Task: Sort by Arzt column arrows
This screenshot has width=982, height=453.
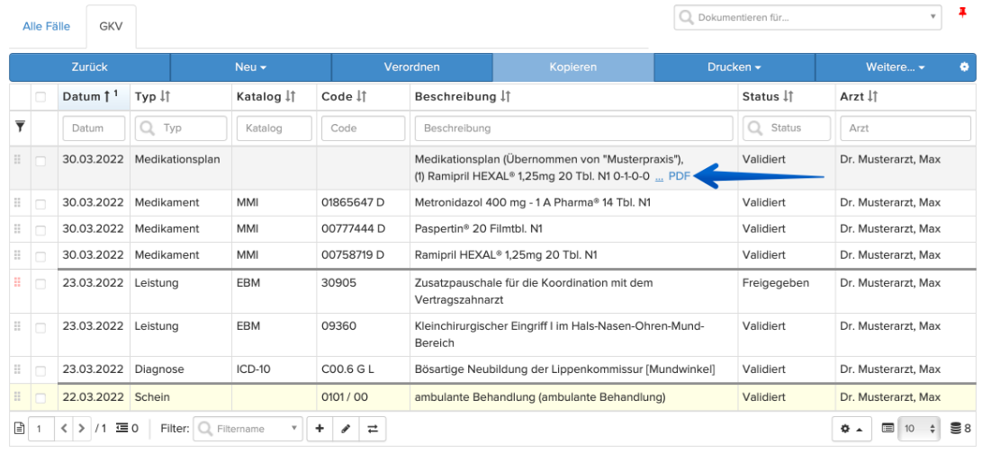Action: click(x=872, y=96)
